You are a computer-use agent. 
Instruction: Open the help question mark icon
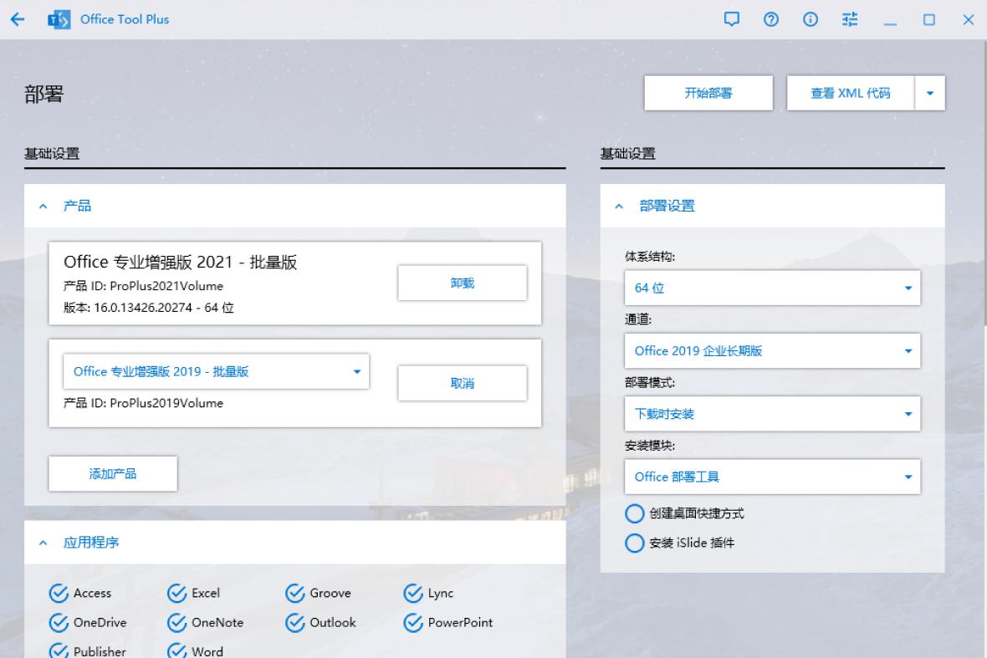[771, 19]
